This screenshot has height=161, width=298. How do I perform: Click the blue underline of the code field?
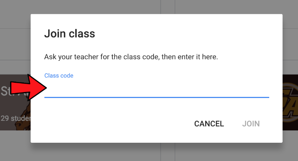pos(157,97)
